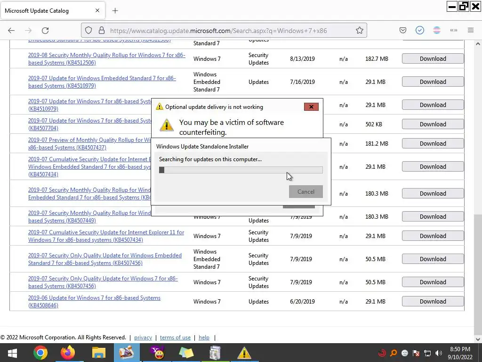The height and width of the screenshot is (362, 482).
Task: Click the volume speaker tray icon
Action: pyautogui.click(x=439, y=353)
